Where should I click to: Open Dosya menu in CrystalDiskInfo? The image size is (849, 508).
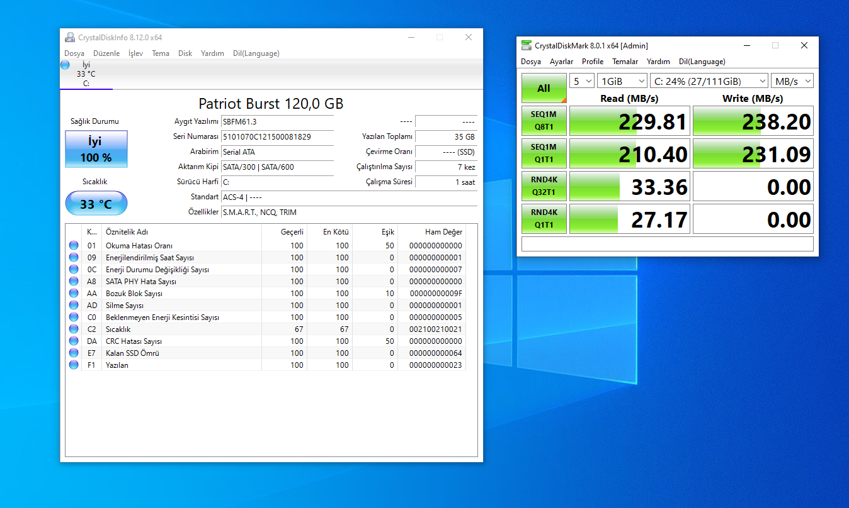point(74,53)
